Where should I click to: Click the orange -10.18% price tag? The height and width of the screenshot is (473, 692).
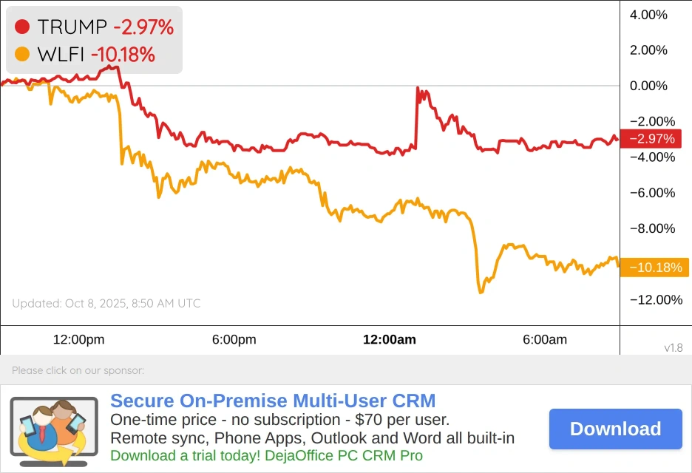coord(654,268)
